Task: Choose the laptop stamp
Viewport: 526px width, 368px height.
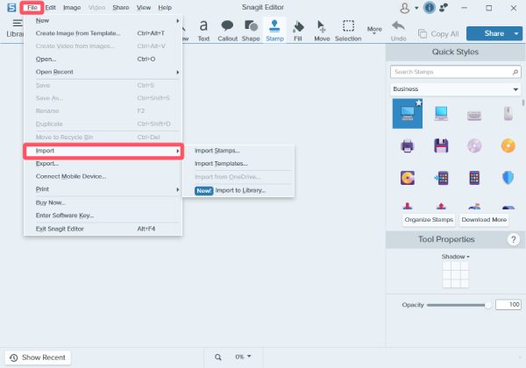Action: point(441,113)
